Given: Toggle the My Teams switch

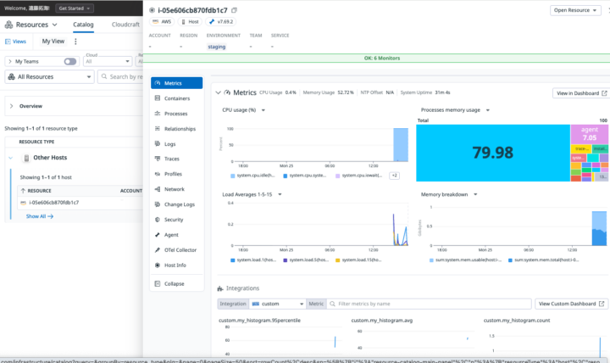Looking at the screenshot, I should pos(70,61).
